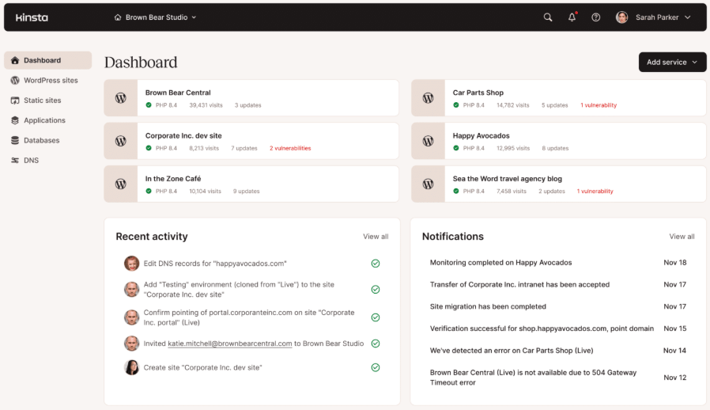Click View all in Recent activity
Image resolution: width=710 pixels, height=410 pixels.
click(376, 237)
